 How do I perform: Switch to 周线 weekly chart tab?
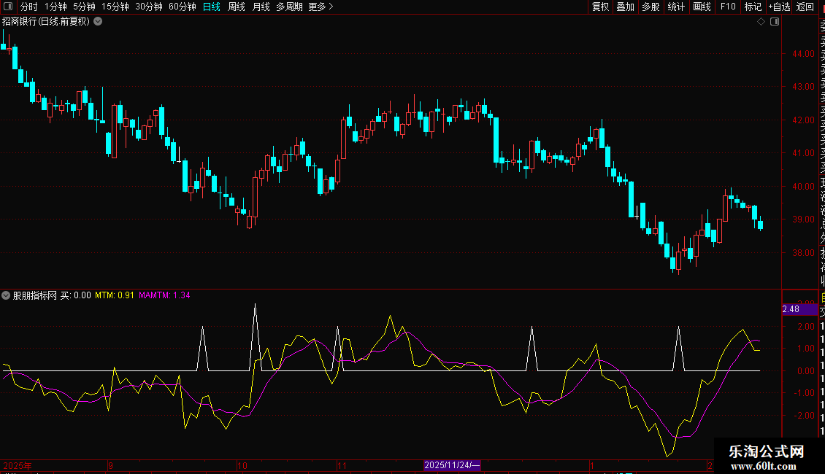(x=237, y=7)
